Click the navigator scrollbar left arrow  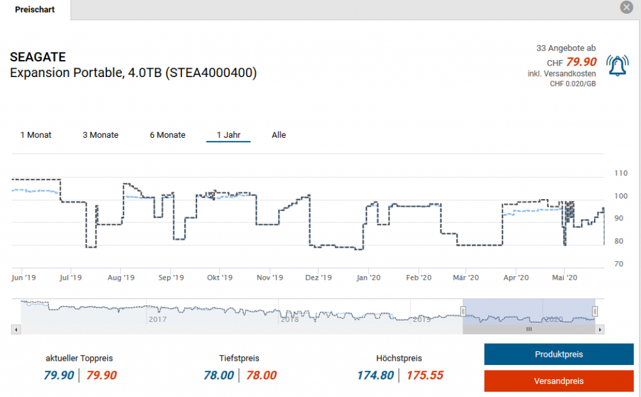16,329
